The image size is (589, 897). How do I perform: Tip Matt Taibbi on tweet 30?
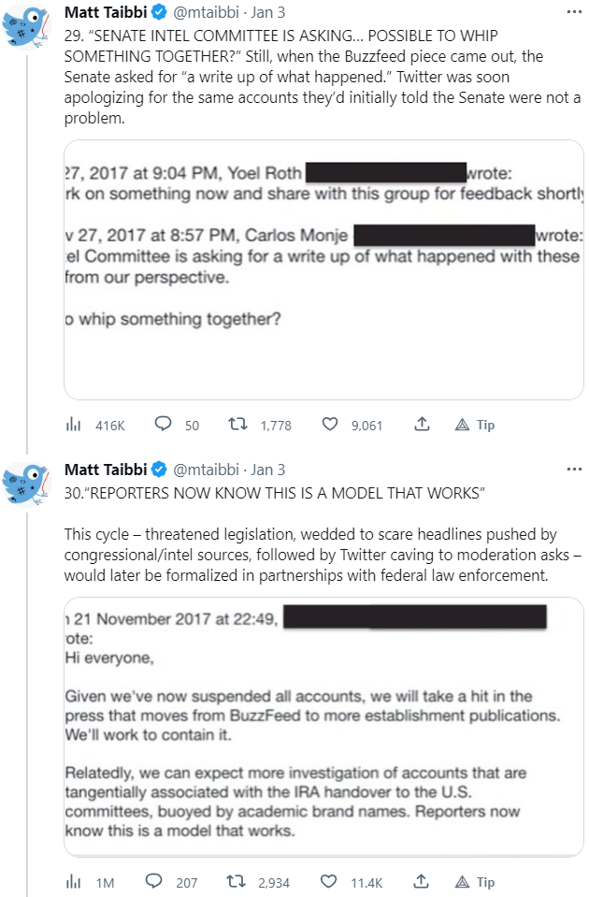point(475,882)
